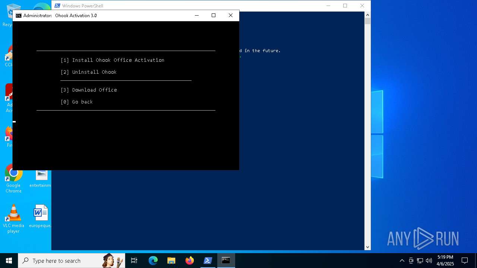Close the Windows PowerShell window

[x=362, y=6]
